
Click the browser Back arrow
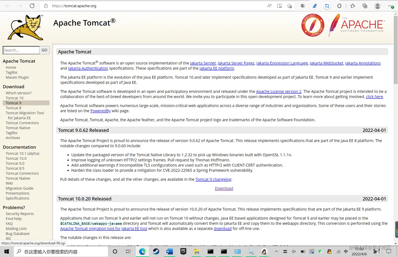tap(8, 6)
